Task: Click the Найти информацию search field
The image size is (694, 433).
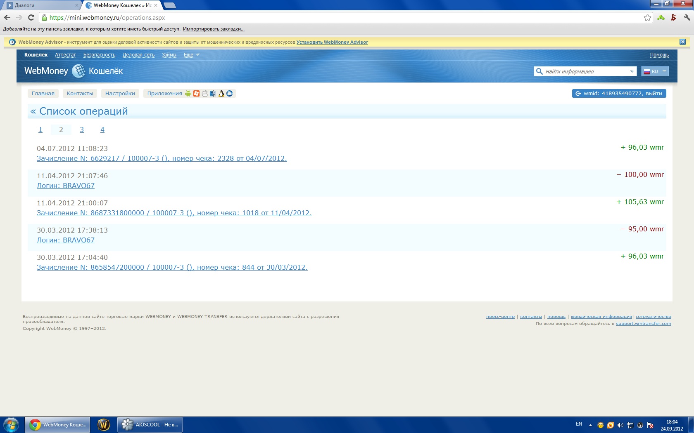Action: [585, 71]
